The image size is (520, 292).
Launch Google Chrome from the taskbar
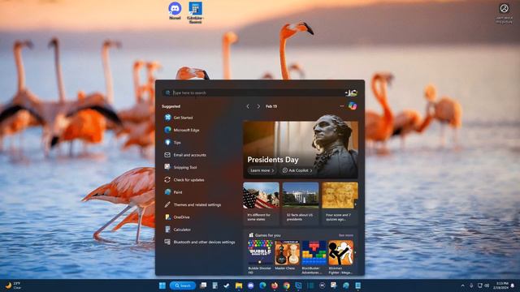[x=286, y=286]
